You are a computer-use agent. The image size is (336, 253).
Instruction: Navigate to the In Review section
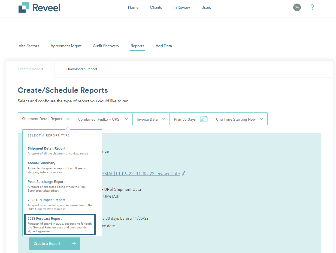(x=181, y=7)
